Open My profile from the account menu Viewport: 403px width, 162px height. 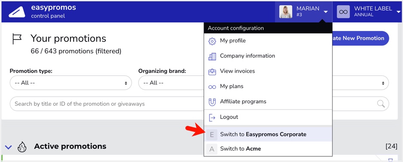click(268, 41)
